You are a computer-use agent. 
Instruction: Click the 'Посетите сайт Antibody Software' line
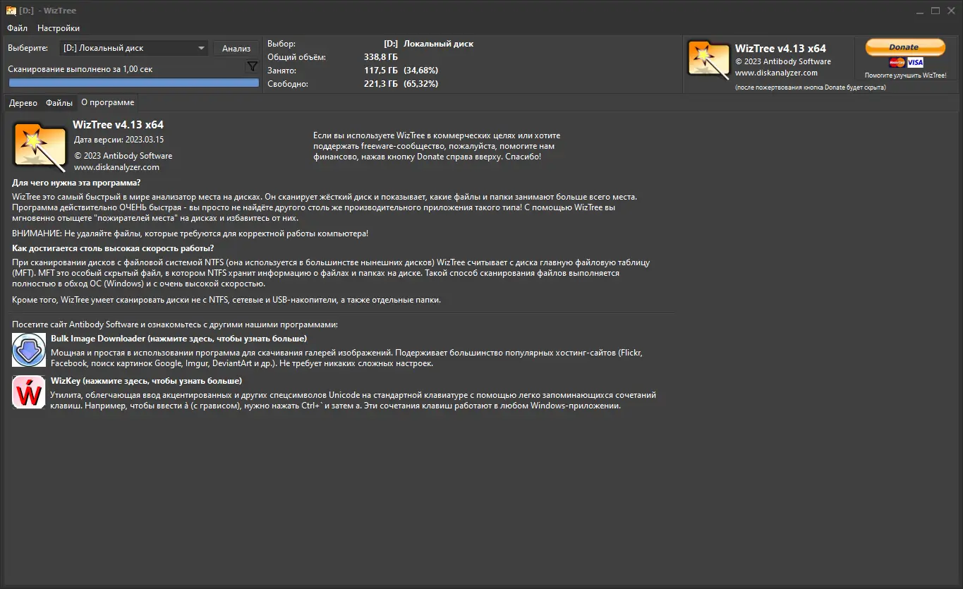click(175, 324)
